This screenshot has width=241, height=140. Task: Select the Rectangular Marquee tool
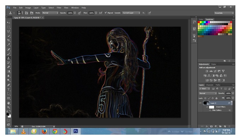[9, 27]
